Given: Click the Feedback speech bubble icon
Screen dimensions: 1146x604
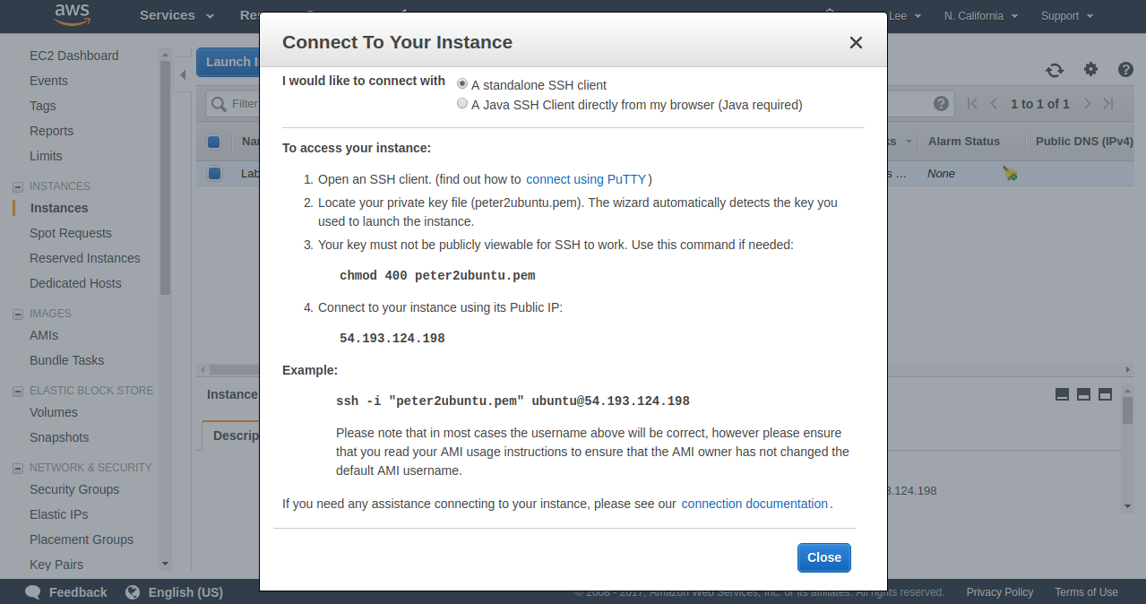Looking at the screenshot, I should point(33,592).
